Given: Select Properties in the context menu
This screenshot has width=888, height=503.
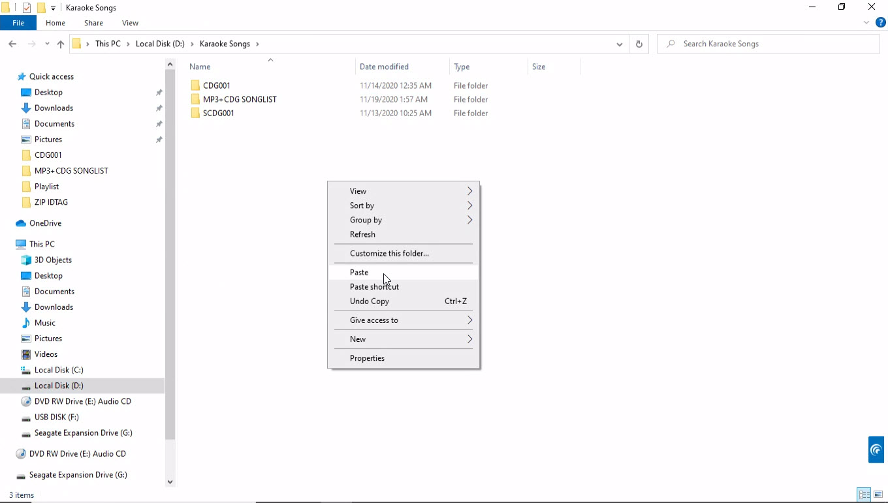Looking at the screenshot, I should [367, 358].
